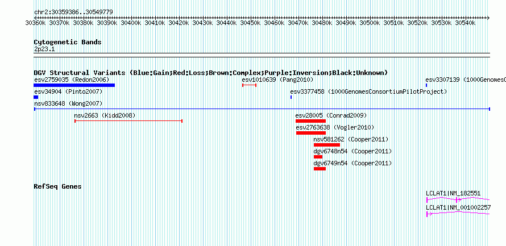This screenshot has width=506, height=246.
Task: Select the red nsv2663 loss span line
Action: 128,121
